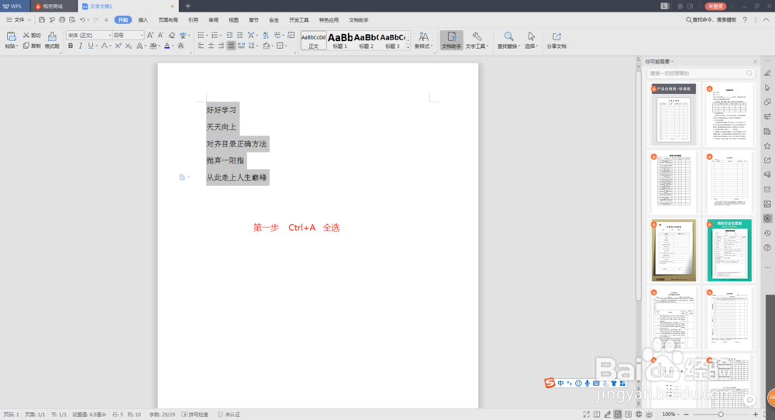Switch to the References (引用) tab

[193, 20]
